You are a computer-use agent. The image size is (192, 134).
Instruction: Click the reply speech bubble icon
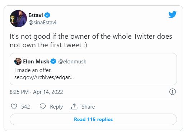pyautogui.click(x=43, y=106)
